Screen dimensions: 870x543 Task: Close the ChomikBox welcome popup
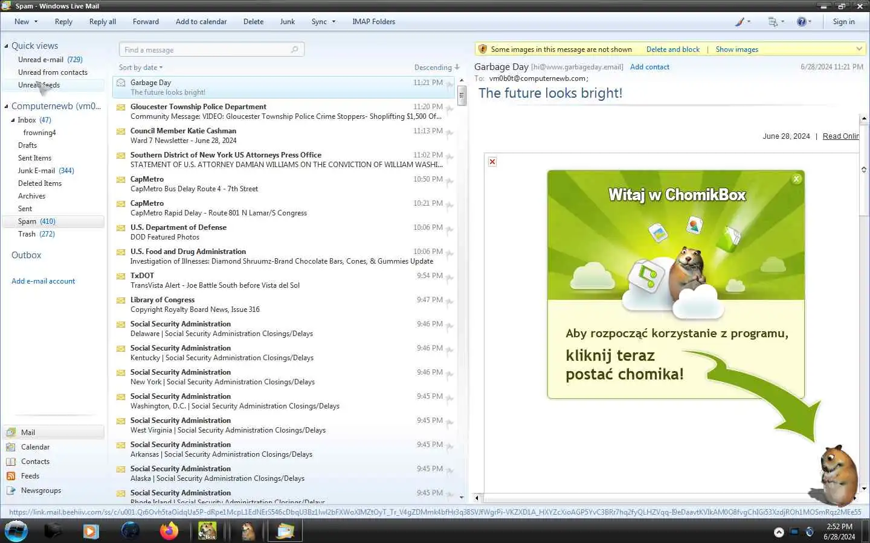click(797, 179)
